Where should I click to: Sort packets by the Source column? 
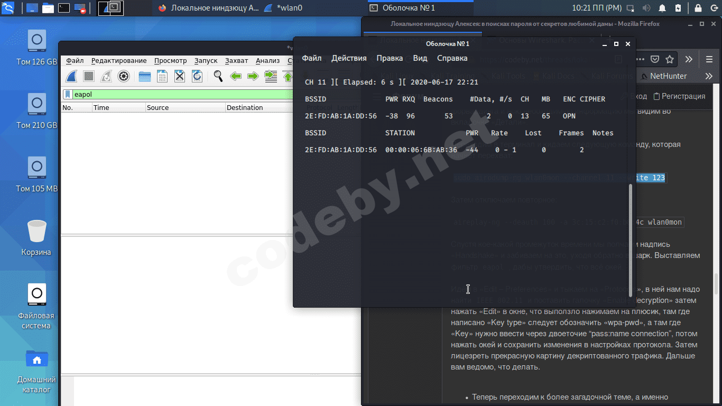(x=185, y=108)
